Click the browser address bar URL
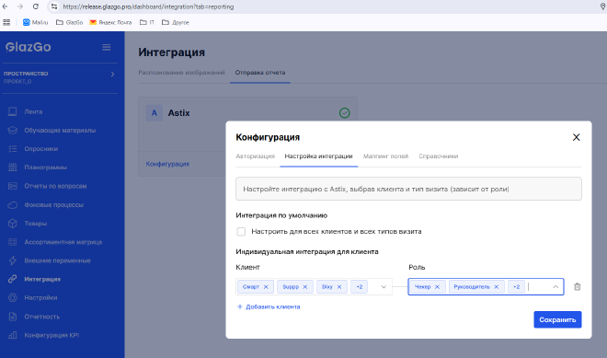This screenshot has height=358, width=607. pos(148,6)
